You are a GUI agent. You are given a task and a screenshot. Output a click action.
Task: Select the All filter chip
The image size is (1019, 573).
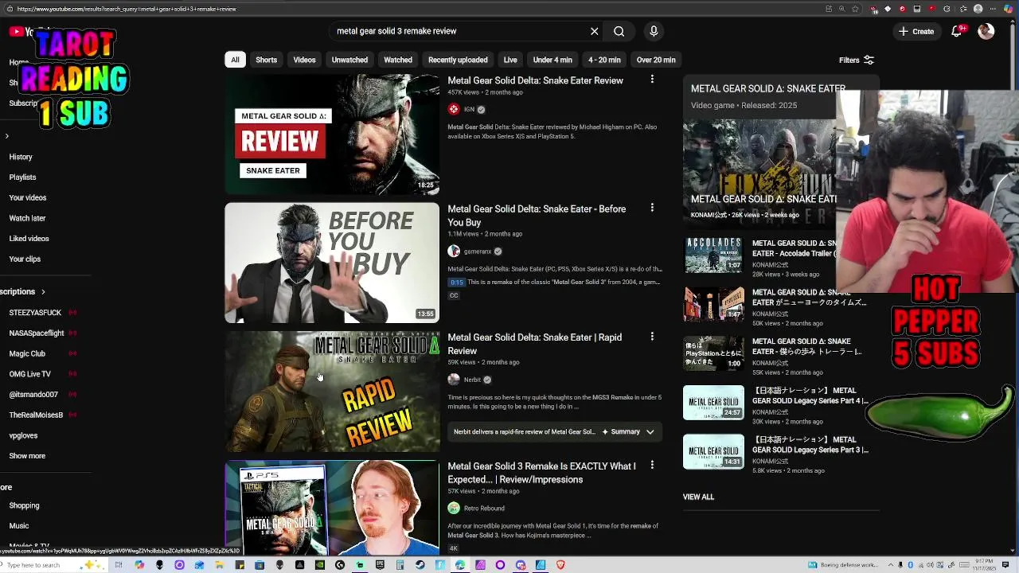[x=235, y=60]
